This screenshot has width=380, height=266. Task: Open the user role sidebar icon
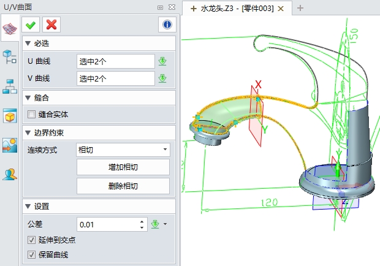[10, 174]
